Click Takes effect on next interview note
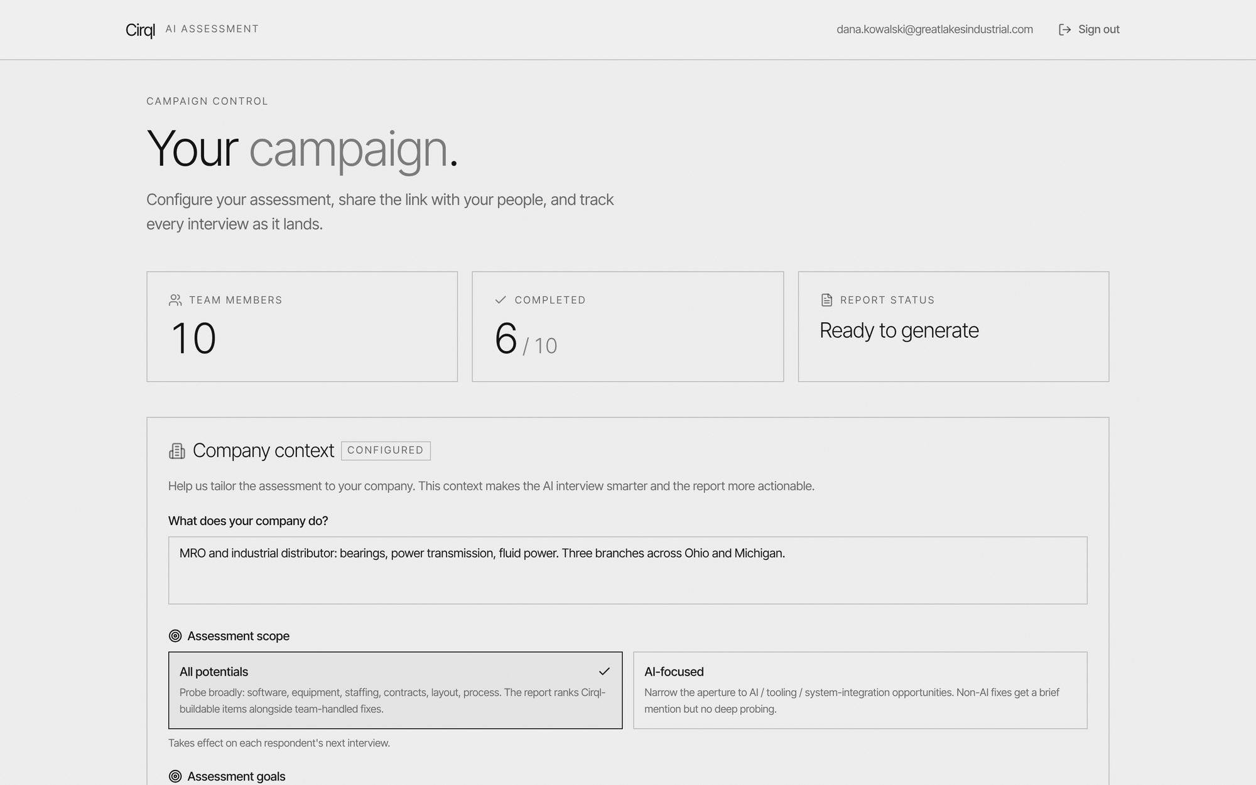Screen dimensions: 1256x785 click(279, 743)
